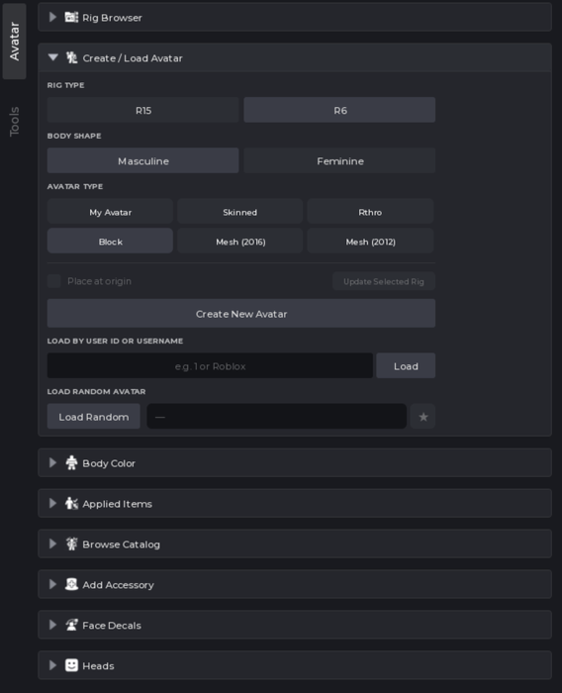Click the Body Color header text
The image size is (562, 693).
109,463
